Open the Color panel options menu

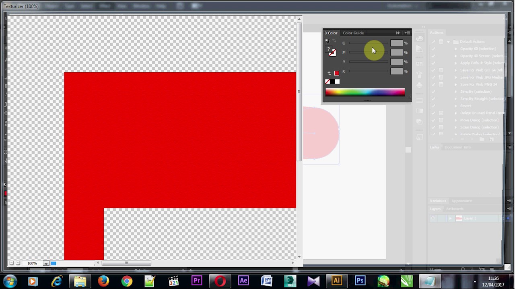408,33
